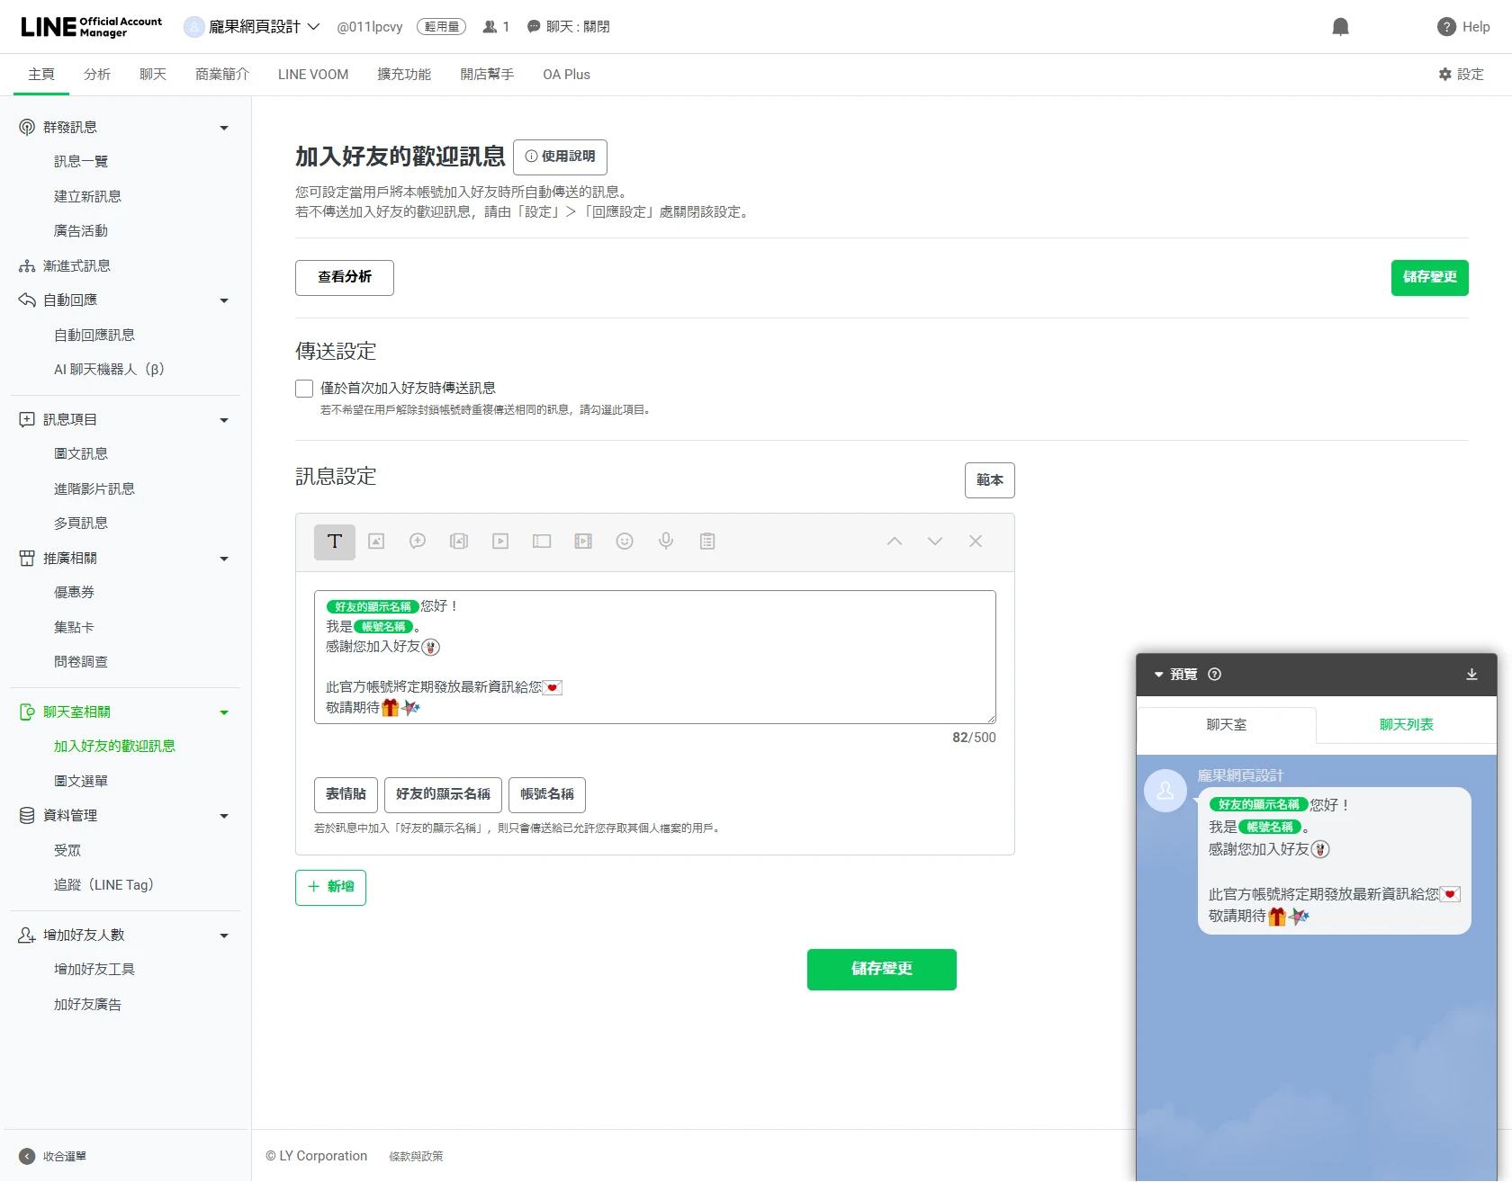Open notifications bell
The image size is (1512, 1182).
coord(1341,27)
